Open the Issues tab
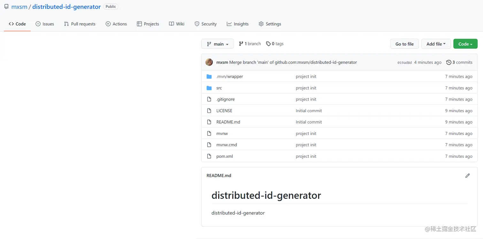 45,24
